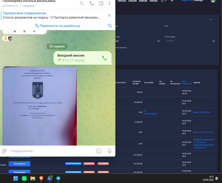Image resolution: width=222 pixels, height=183 pixels.
Task: Click 'НЕ ПРОТЕРМІНОВАНО' badge in row 476895
Action: (x=73, y=164)
